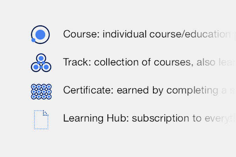This screenshot has width=236, height=157.
Task: Click the Certificate grid-of-circles icon
Action: coord(41,91)
